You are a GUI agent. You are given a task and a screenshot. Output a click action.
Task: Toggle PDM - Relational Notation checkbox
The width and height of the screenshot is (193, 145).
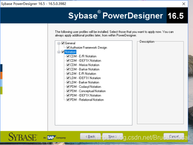point(68,100)
